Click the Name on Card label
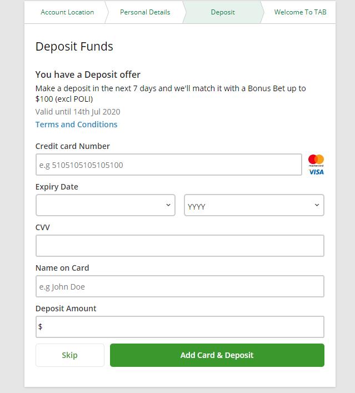The height and width of the screenshot is (393, 355). 62,268
